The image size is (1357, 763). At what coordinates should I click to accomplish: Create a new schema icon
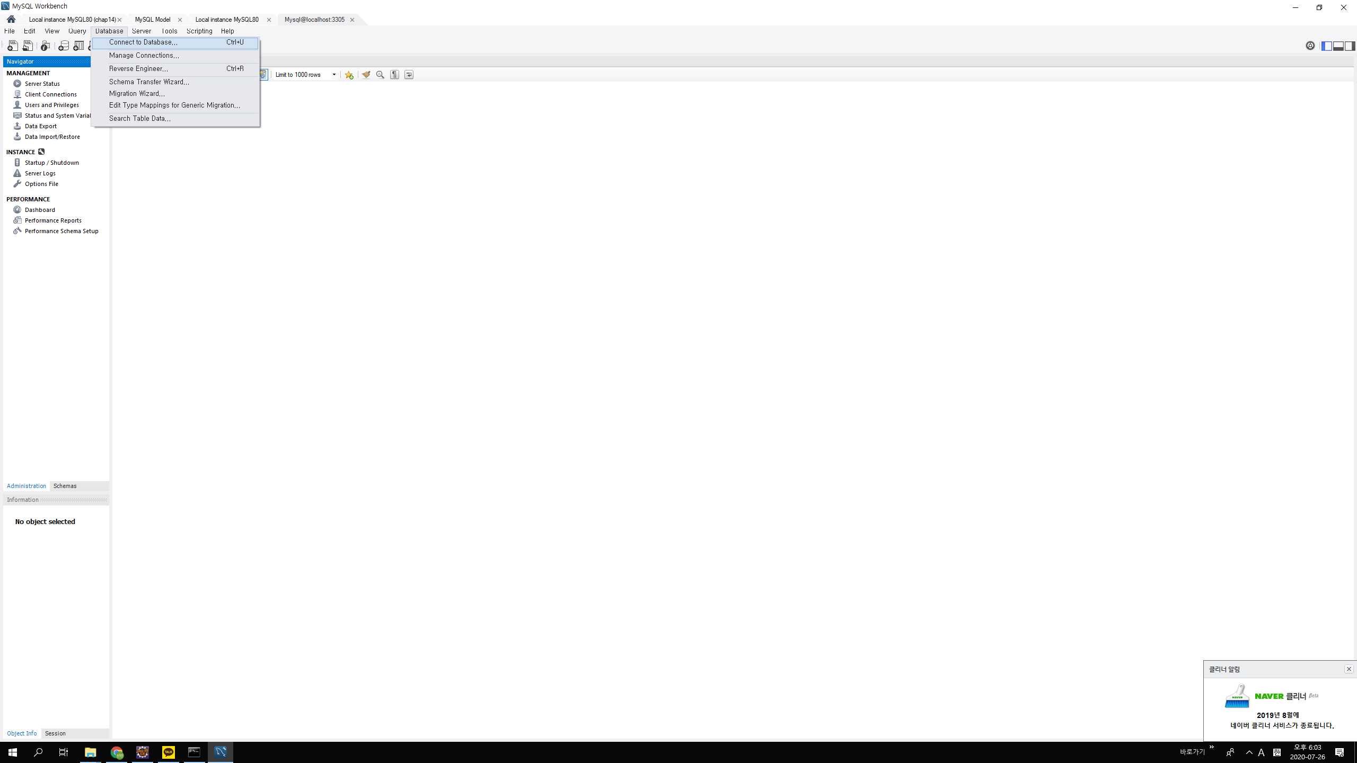click(x=64, y=46)
